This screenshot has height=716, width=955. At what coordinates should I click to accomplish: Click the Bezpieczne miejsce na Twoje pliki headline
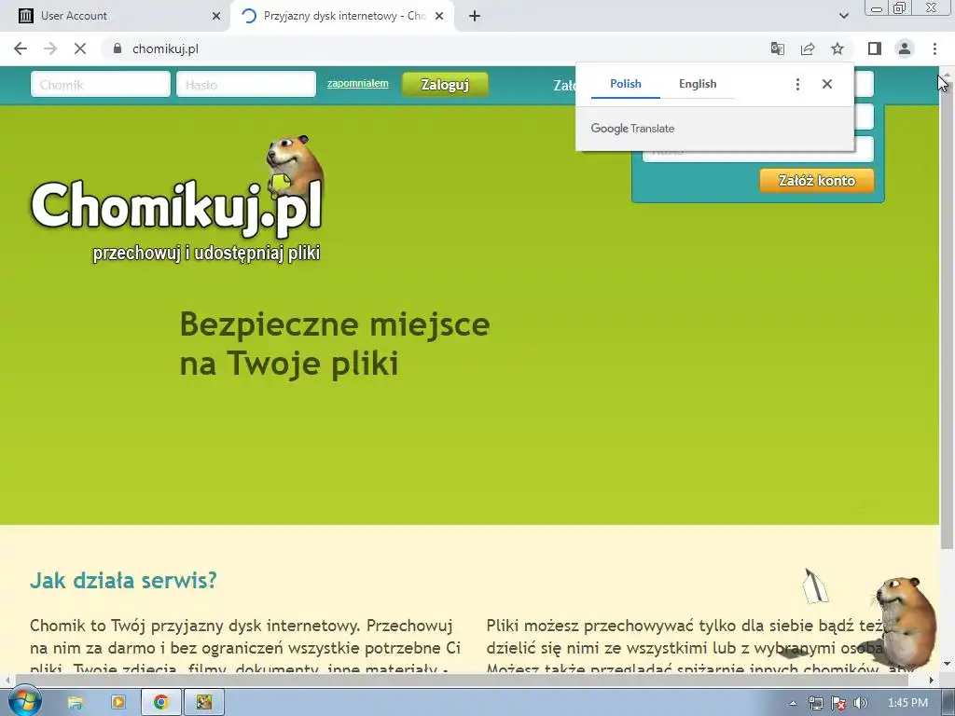(x=335, y=343)
